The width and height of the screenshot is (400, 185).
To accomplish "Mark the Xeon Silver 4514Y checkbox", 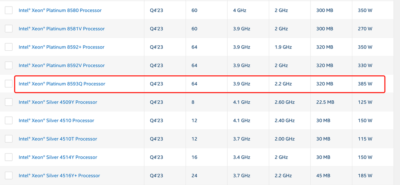I will pos(9,157).
